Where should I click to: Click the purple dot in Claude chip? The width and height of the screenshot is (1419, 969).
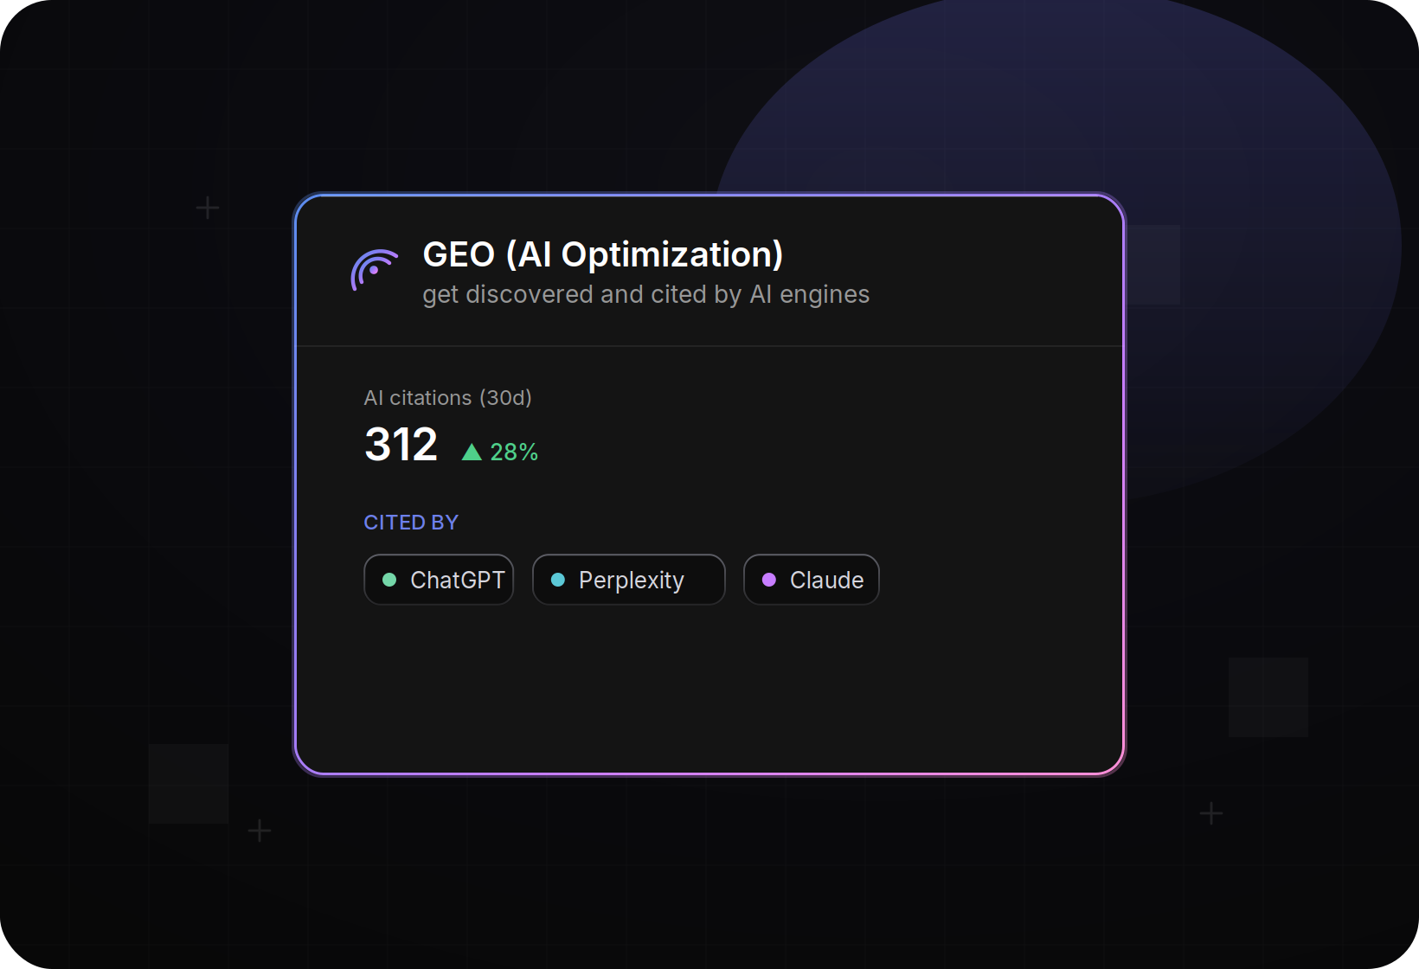tap(769, 580)
